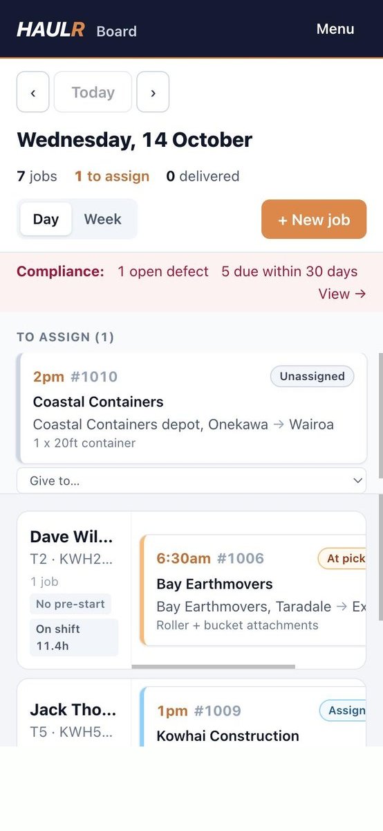Switch to Week view
383x831 pixels.
click(102, 219)
